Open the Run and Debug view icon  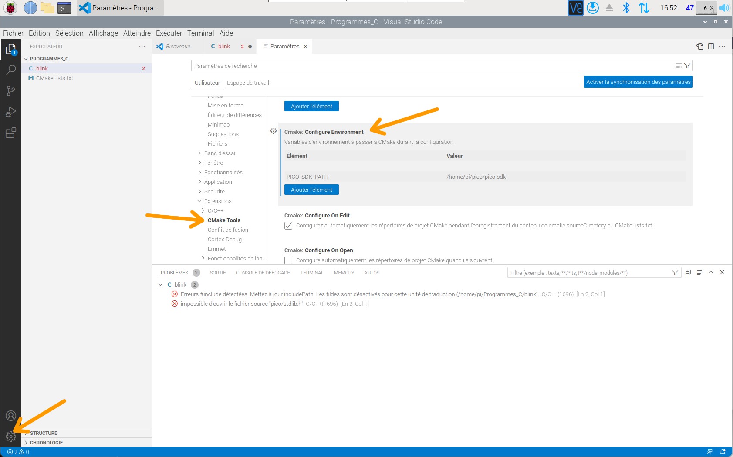[x=11, y=112]
